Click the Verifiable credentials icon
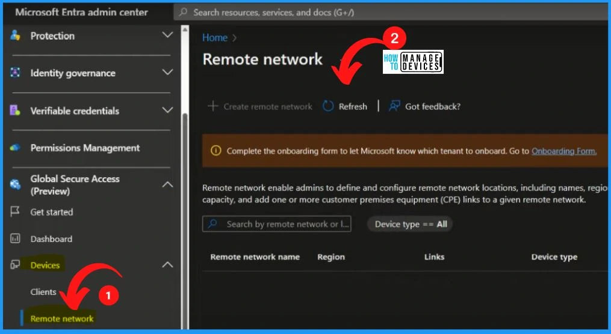The height and width of the screenshot is (334, 611). [x=15, y=111]
